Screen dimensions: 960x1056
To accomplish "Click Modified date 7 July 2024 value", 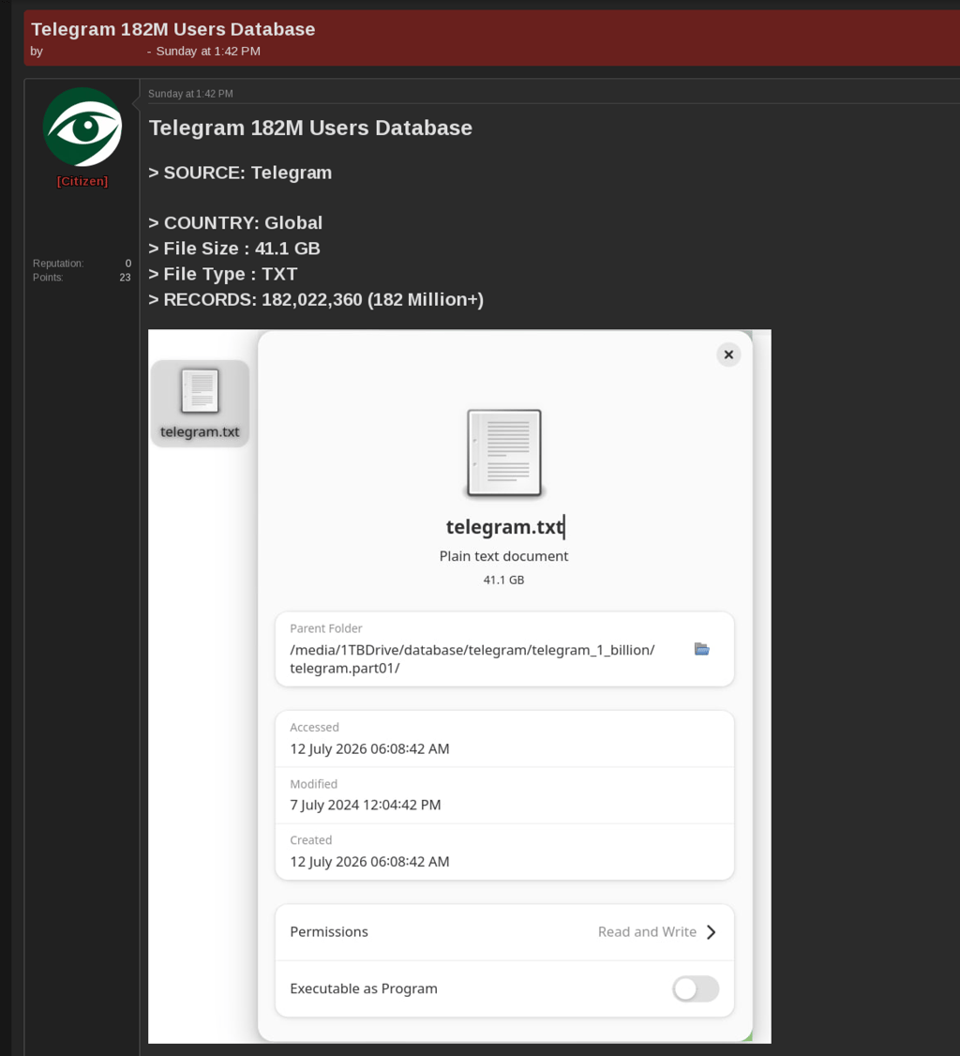I will click(x=366, y=805).
